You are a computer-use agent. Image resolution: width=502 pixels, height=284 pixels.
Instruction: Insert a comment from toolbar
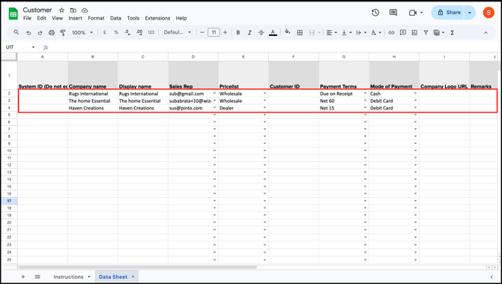403,33
